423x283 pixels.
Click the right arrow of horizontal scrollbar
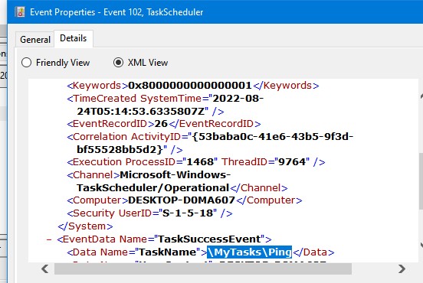coord(402,268)
